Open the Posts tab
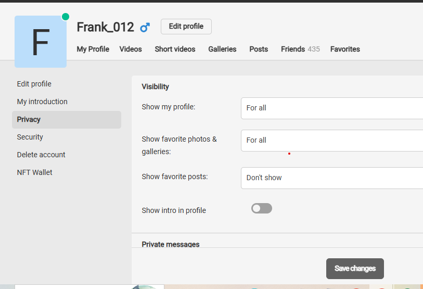 point(259,49)
